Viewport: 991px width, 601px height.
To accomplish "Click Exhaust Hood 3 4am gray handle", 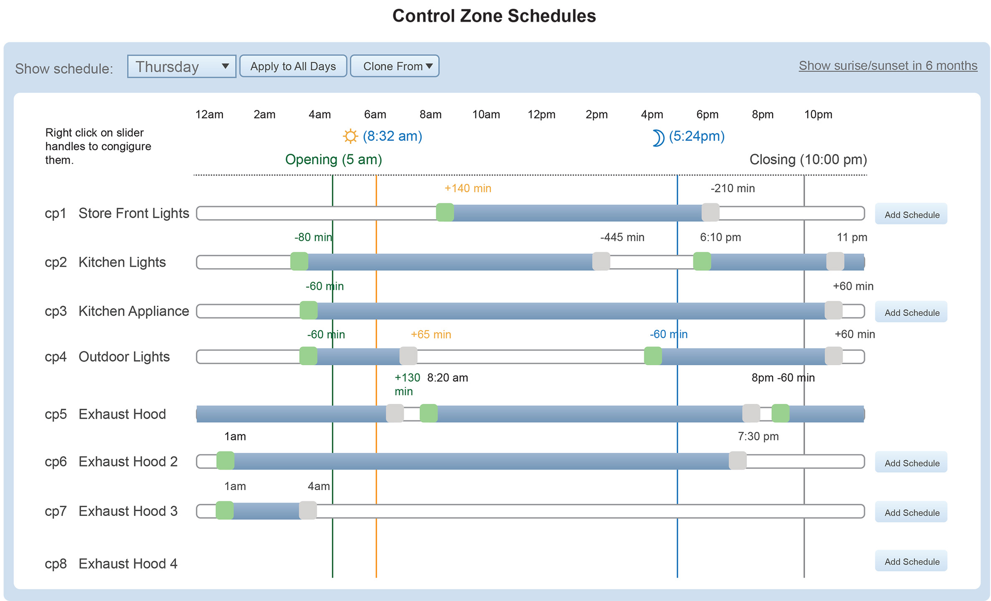I will point(308,511).
